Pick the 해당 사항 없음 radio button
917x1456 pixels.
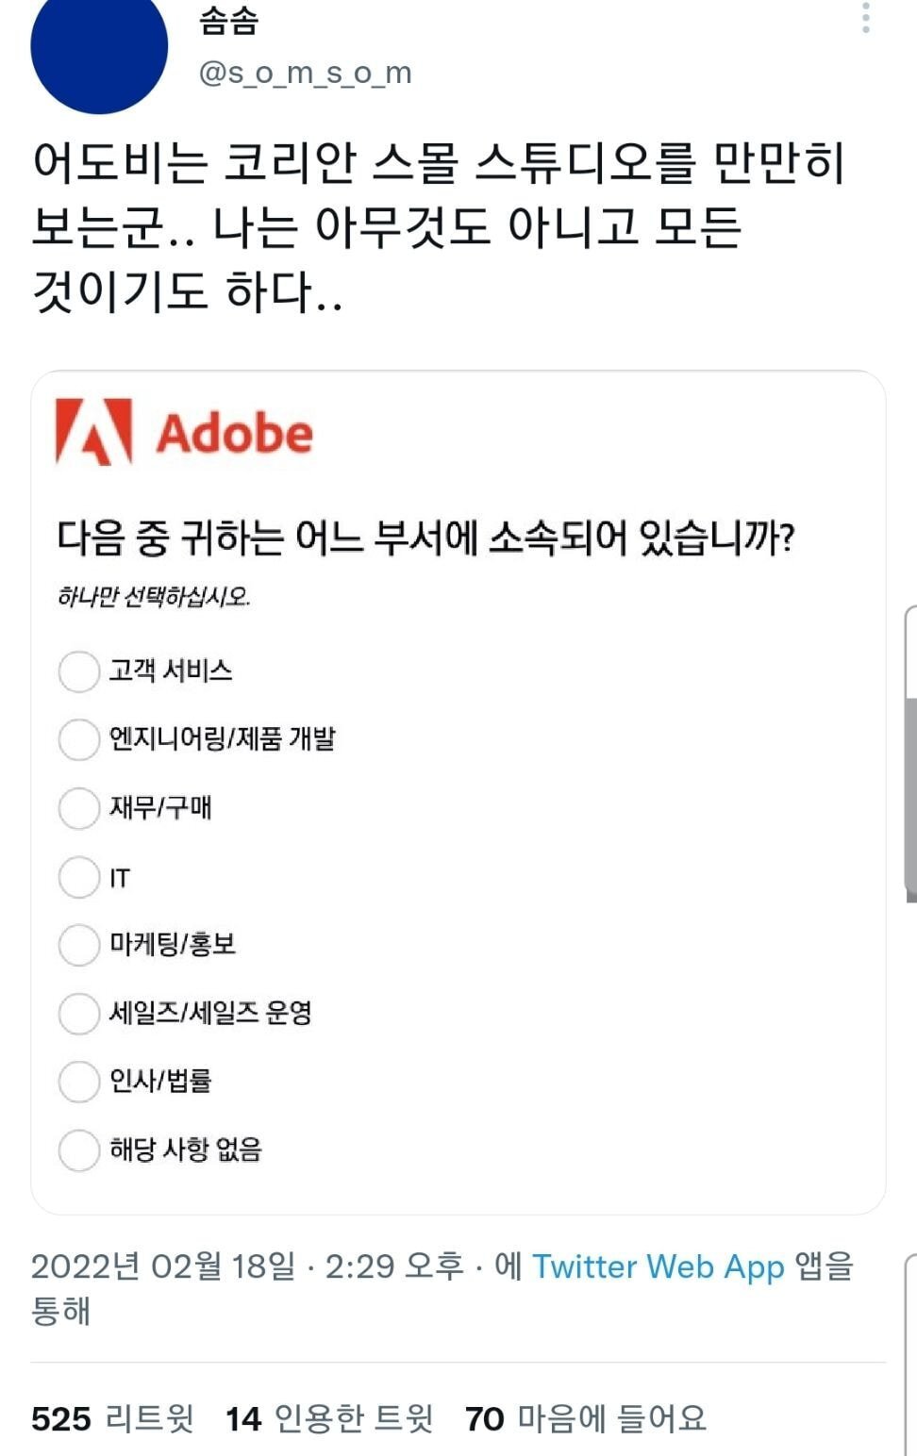[79, 1150]
